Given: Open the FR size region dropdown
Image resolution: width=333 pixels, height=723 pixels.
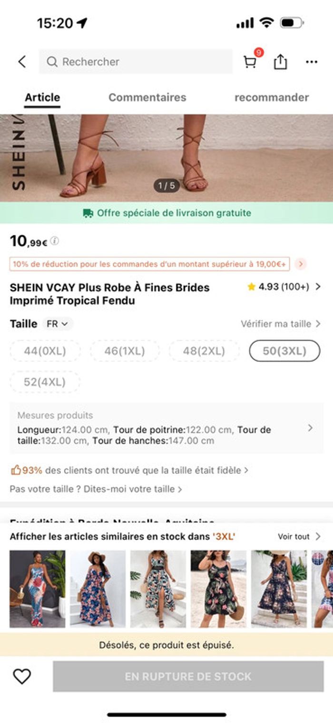Looking at the screenshot, I should point(58,324).
